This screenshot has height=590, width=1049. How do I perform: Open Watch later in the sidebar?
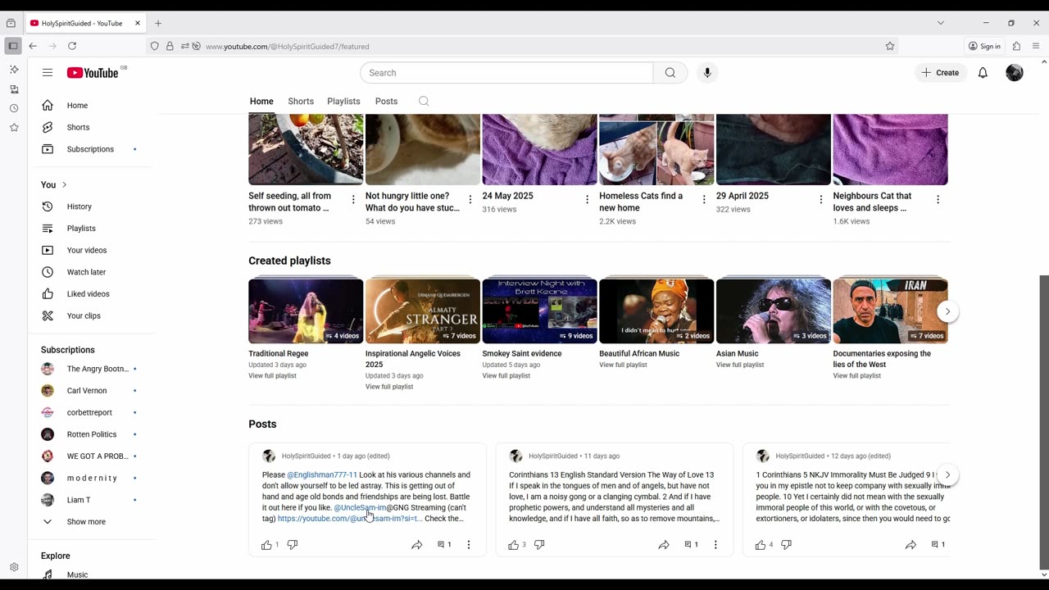86,272
